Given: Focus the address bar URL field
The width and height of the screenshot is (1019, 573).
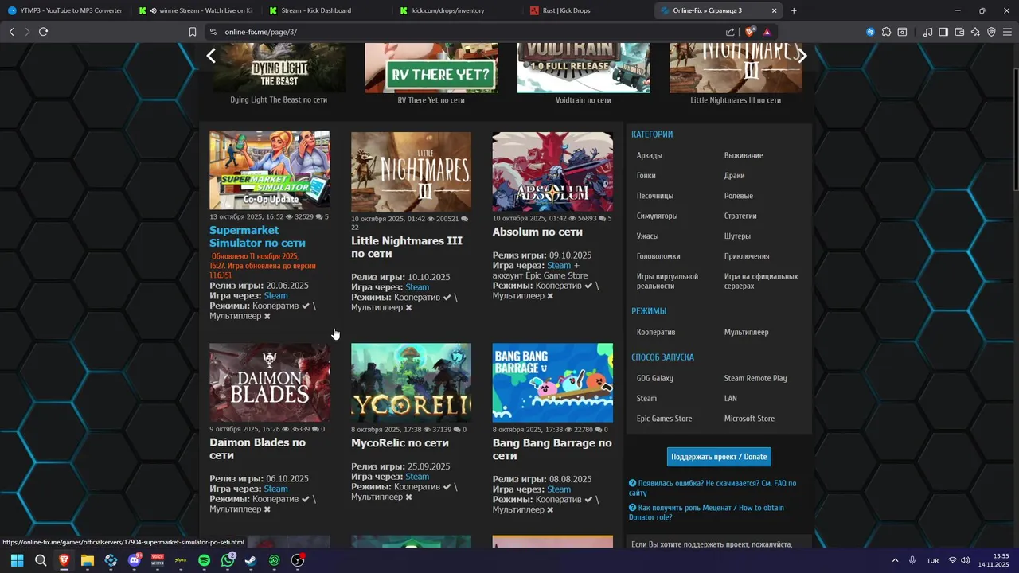Looking at the screenshot, I should [x=462, y=32].
